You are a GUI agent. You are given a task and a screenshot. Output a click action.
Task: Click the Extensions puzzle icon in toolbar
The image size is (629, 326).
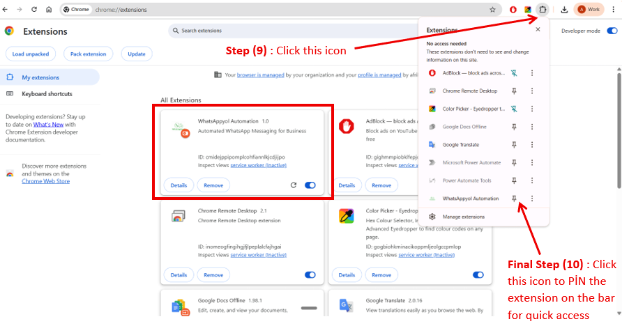pos(543,10)
